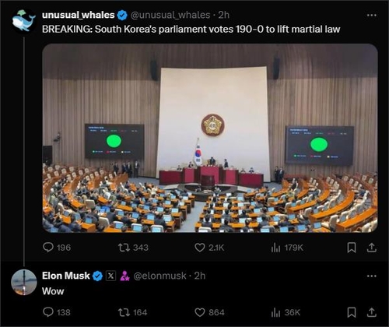Image resolution: width=389 pixels, height=327 pixels.
Task: Open the parliament chamber photo
Action: coord(210,138)
